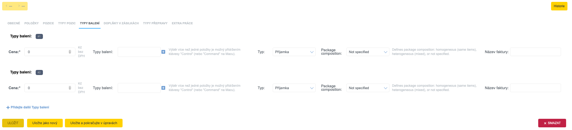572x130 pixels.
Task: Click the red SMAZAT delete button
Action: tap(552, 123)
